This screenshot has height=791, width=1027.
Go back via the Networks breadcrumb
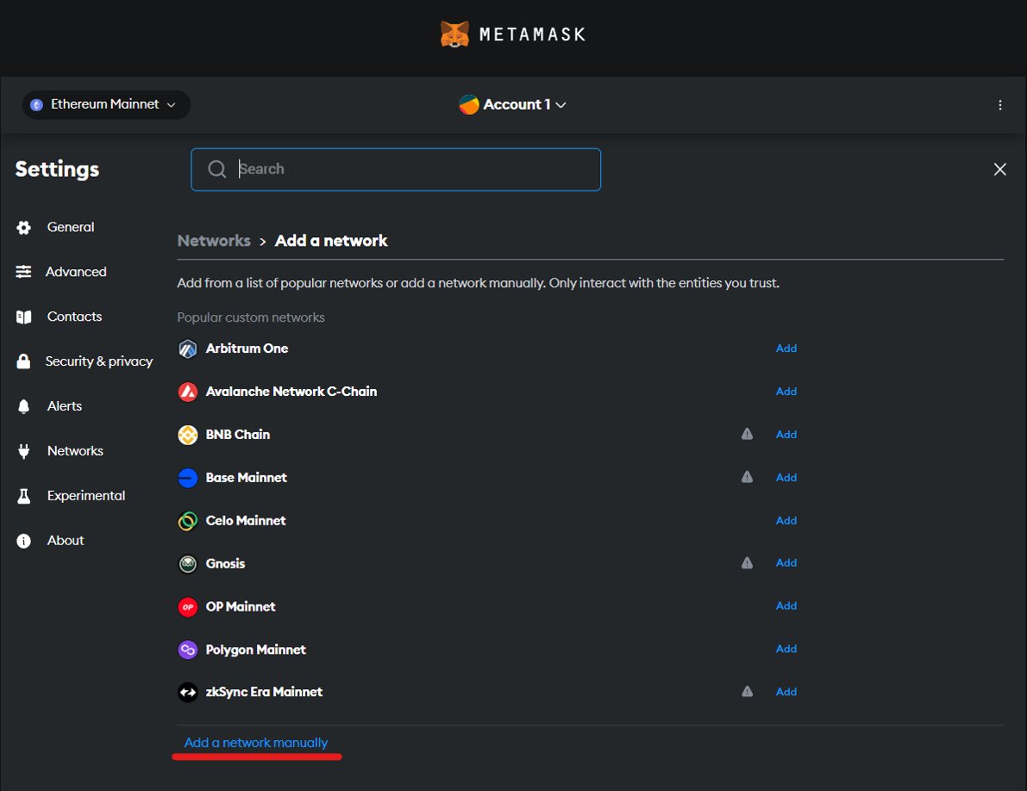pos(214,241)
